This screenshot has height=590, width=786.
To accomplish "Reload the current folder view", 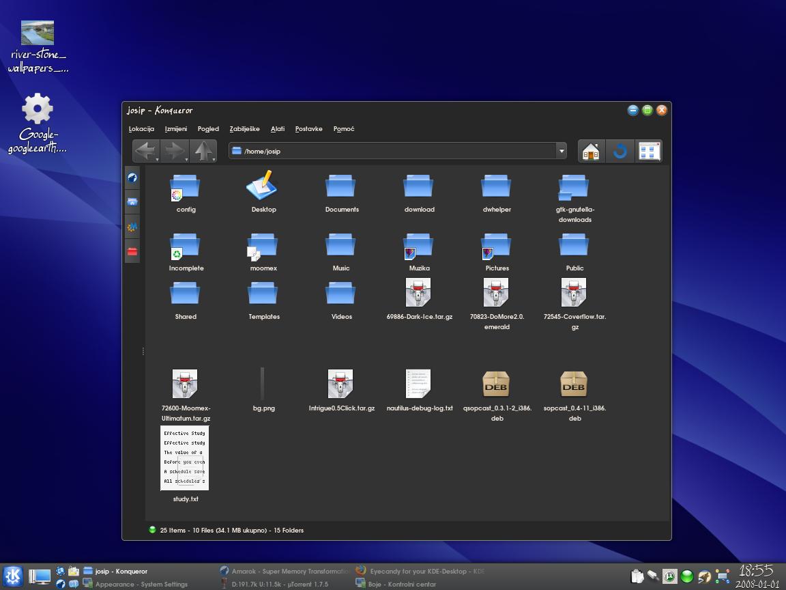I will click(x=620, y=151).
